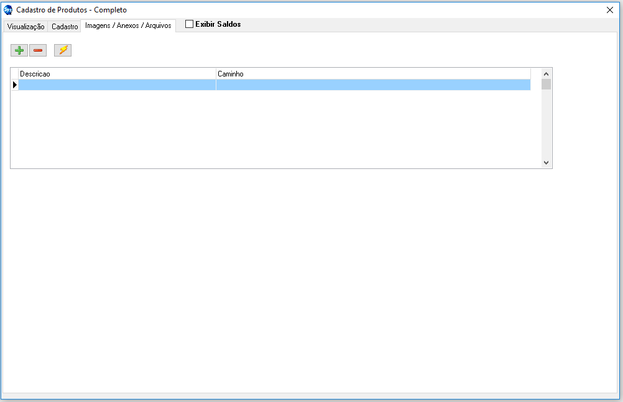Screen dimensions: 623x402
Task: Click the blank corner header cell of grid
Action: coord(14,74)
